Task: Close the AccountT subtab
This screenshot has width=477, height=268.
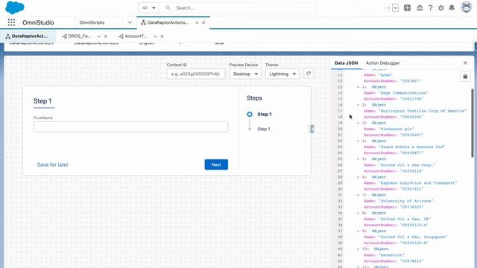Action: tap(162, 36)
